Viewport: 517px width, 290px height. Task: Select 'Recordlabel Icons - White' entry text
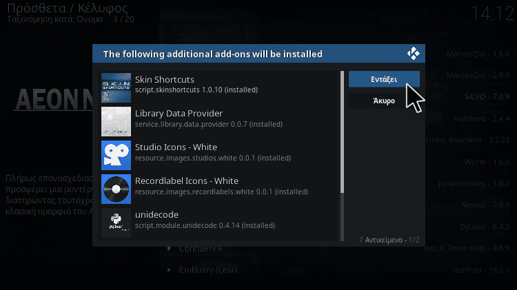pos(187,181)
